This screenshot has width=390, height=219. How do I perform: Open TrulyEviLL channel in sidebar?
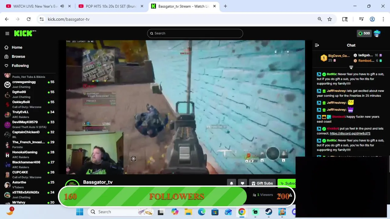[29, 114]
